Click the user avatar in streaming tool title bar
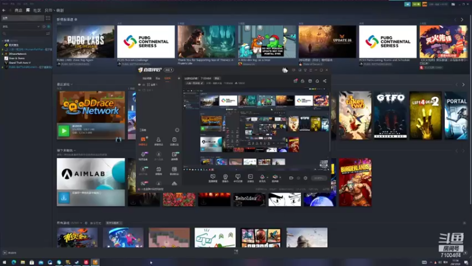The width and height of the screenshot is (472, 266). 285,70
